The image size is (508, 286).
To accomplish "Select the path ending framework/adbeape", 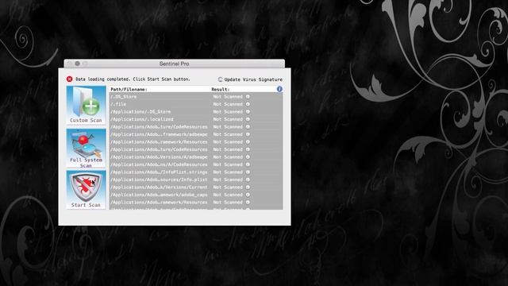I will tap(159, 134).
